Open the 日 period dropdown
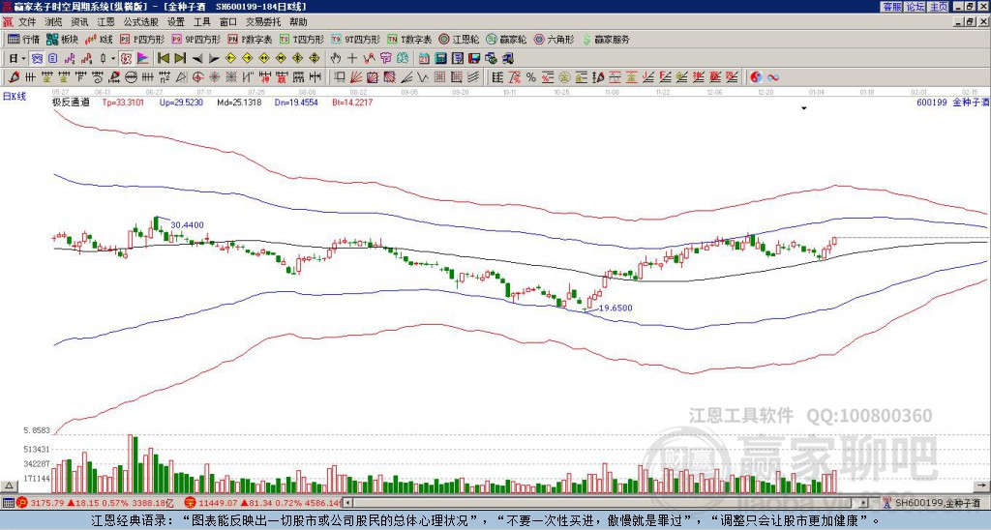The image size is (991, 530). [x=16, y=58]
